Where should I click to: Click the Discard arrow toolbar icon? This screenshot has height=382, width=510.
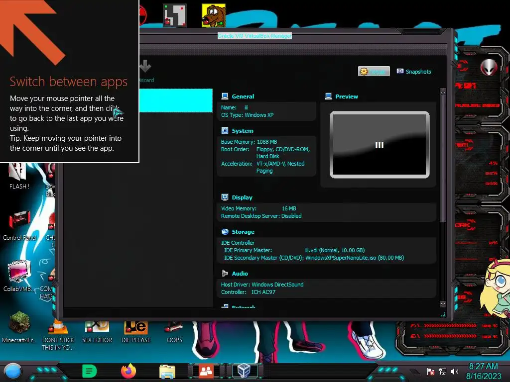[x=145, y=66]
